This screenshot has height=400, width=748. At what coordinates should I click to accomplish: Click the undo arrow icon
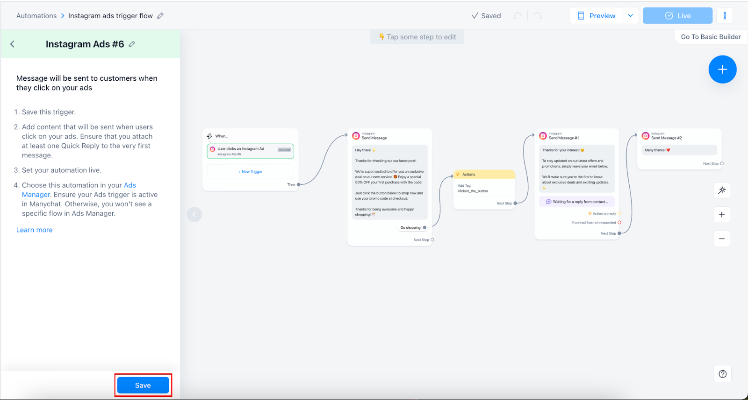[x=517, y=16]
